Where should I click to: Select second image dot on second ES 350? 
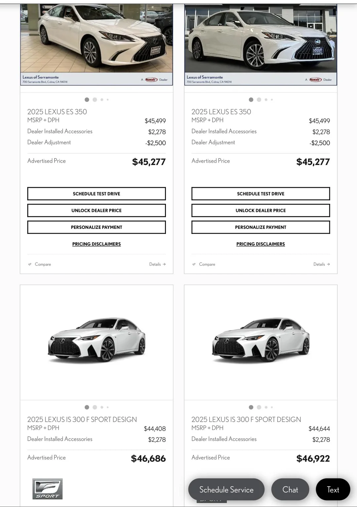259,100
